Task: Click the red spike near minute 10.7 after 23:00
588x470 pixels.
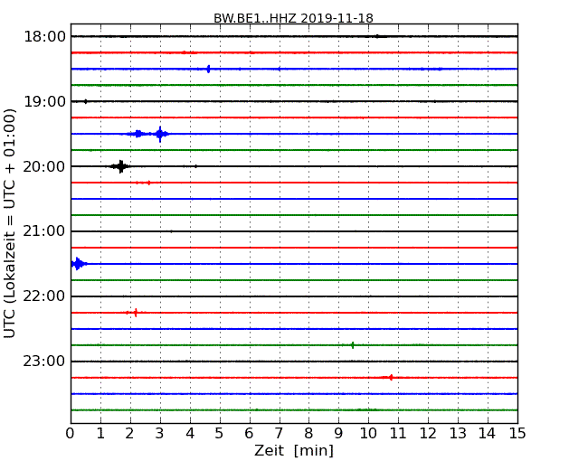Action: tap(391, 378)
